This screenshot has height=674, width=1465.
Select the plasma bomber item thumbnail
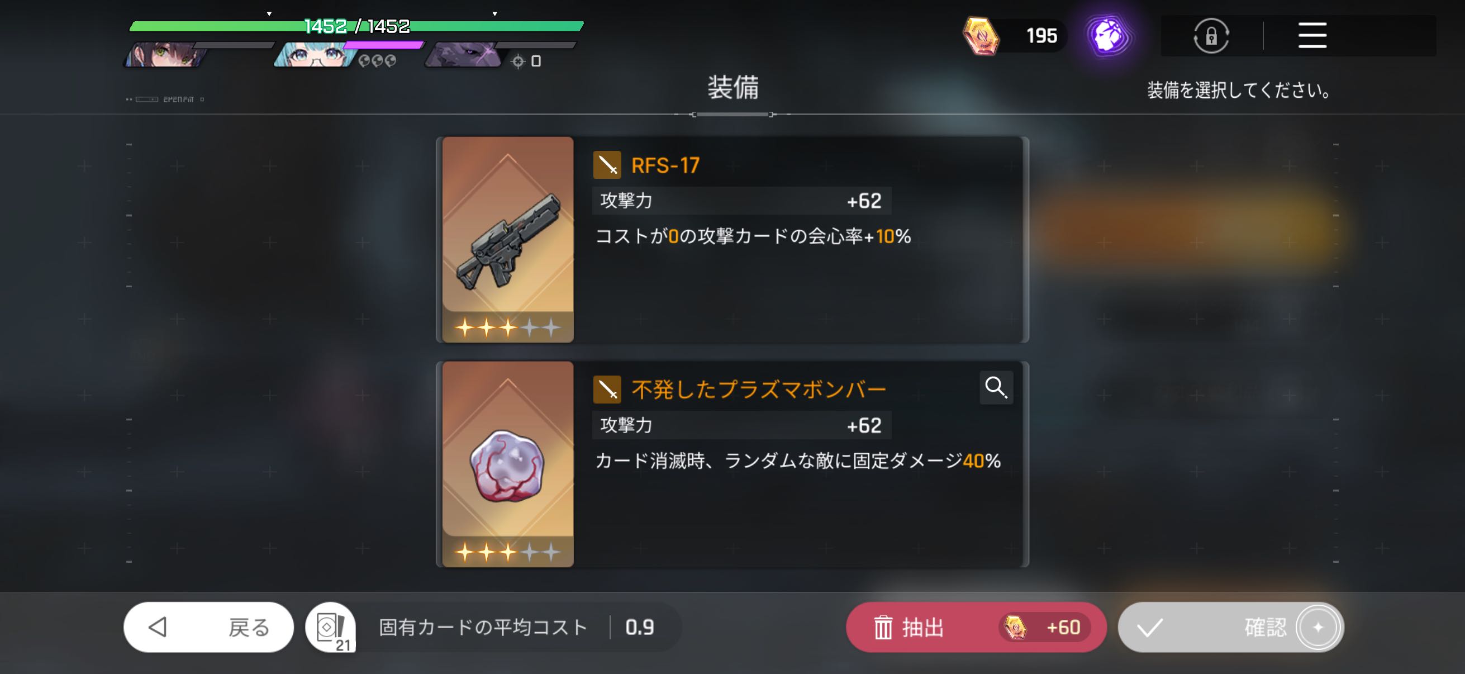tap(508, 464)
